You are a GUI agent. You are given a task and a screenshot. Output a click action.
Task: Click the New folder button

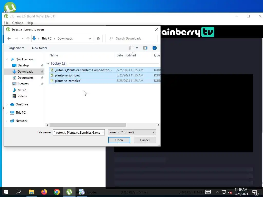(40, 48)
